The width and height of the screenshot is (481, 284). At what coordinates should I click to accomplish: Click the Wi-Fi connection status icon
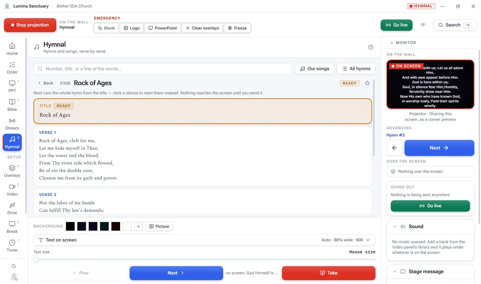[423, 25]
